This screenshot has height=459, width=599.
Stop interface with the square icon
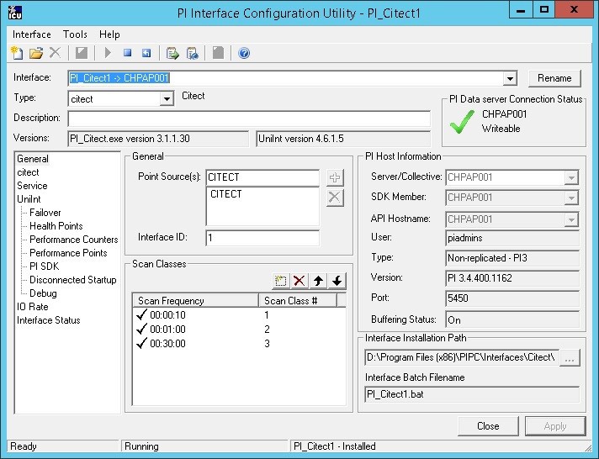coord(128,53)
